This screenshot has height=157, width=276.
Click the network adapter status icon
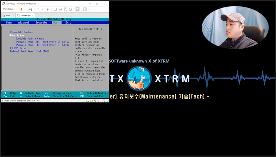click(x=95, y=101)
